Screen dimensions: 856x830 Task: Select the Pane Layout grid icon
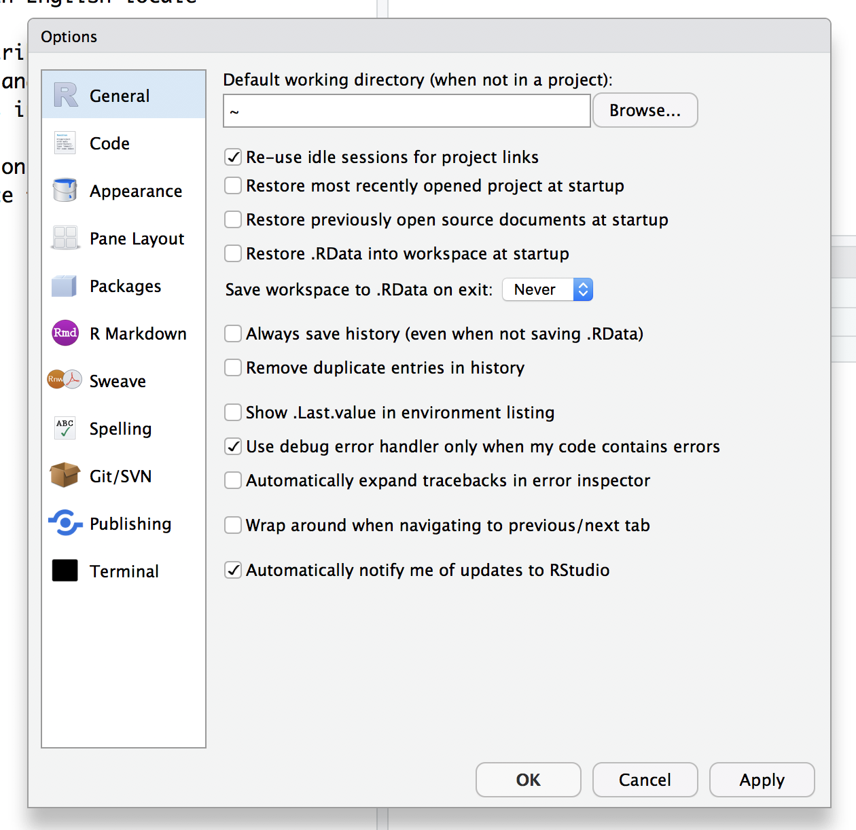65,238
